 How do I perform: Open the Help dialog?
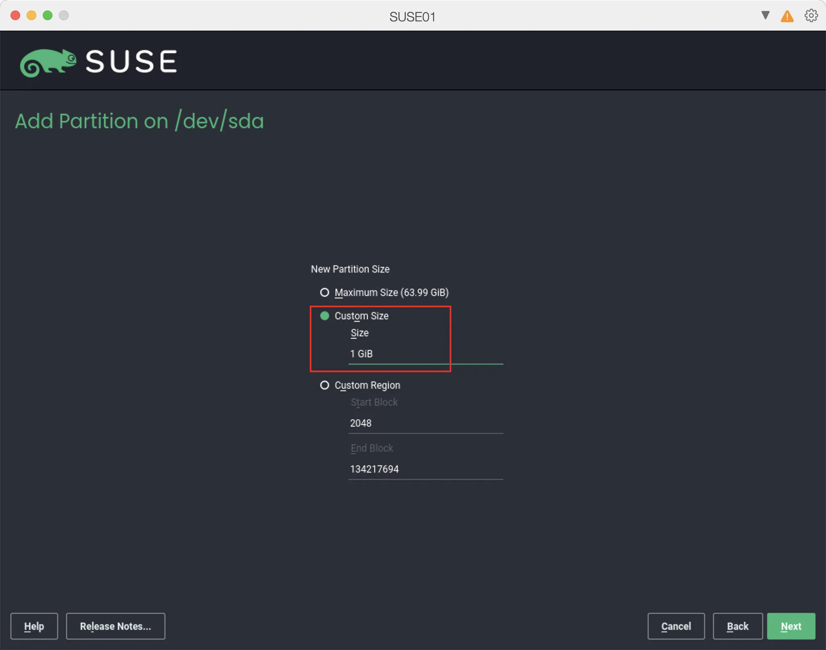pyautogui.click(x=34, y=626)
